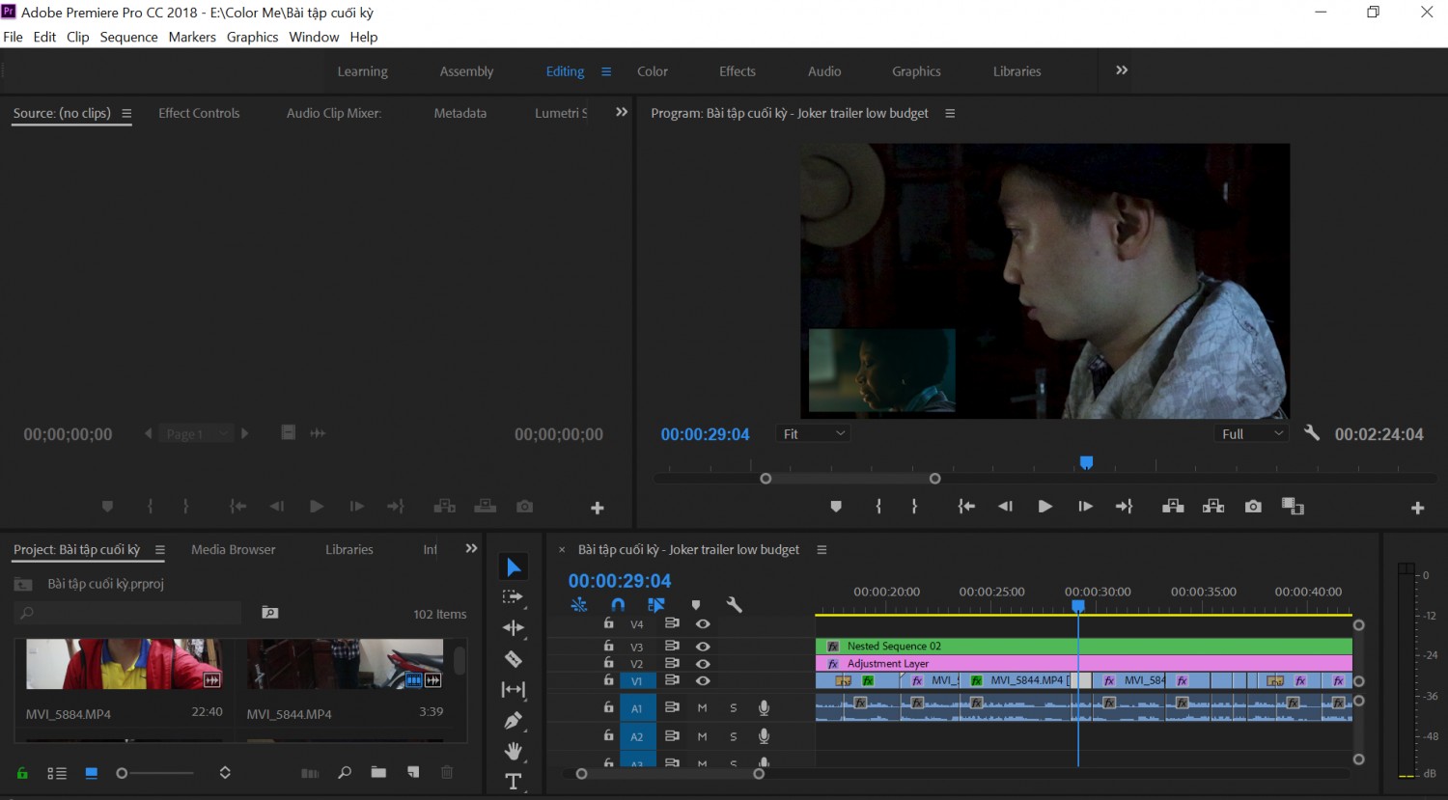Open Program monitor panel menu
The height and width of the screenshot is (800, 1448).
950,113
